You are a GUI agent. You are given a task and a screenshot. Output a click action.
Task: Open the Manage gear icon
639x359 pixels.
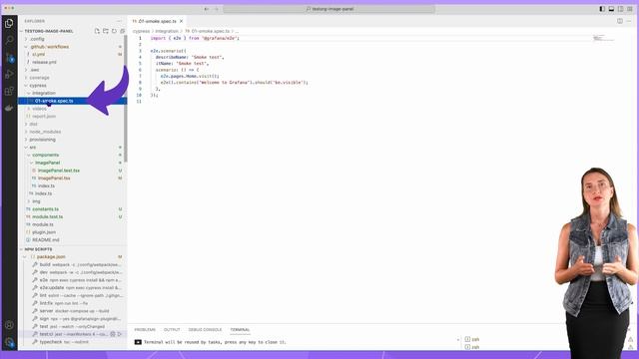tap(9, 342)
